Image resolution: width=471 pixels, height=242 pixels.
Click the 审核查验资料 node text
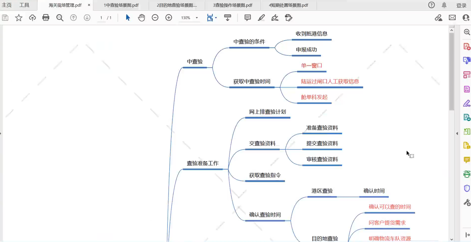(x=322, y=160)
